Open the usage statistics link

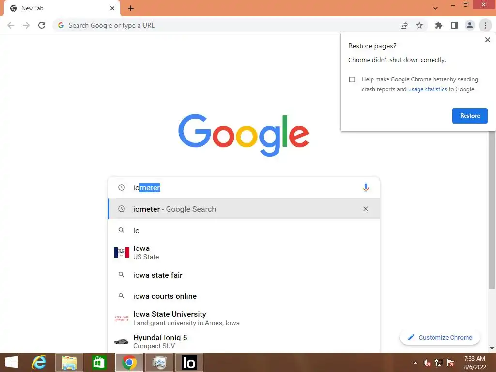pos(427,89)
